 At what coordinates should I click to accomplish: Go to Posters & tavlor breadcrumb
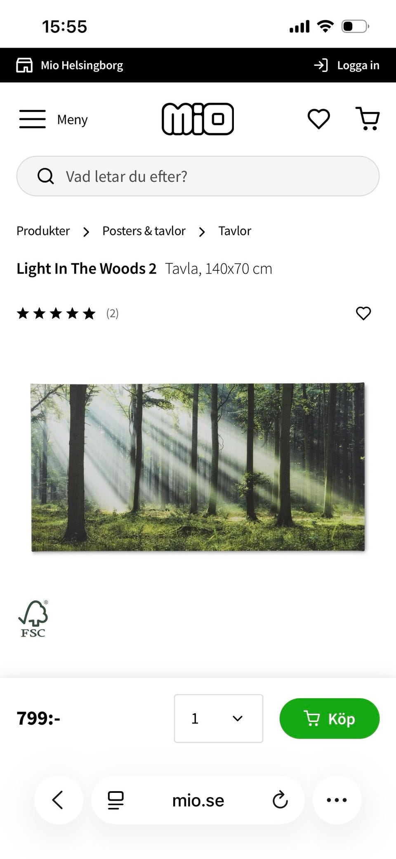[x=144, y=231]
